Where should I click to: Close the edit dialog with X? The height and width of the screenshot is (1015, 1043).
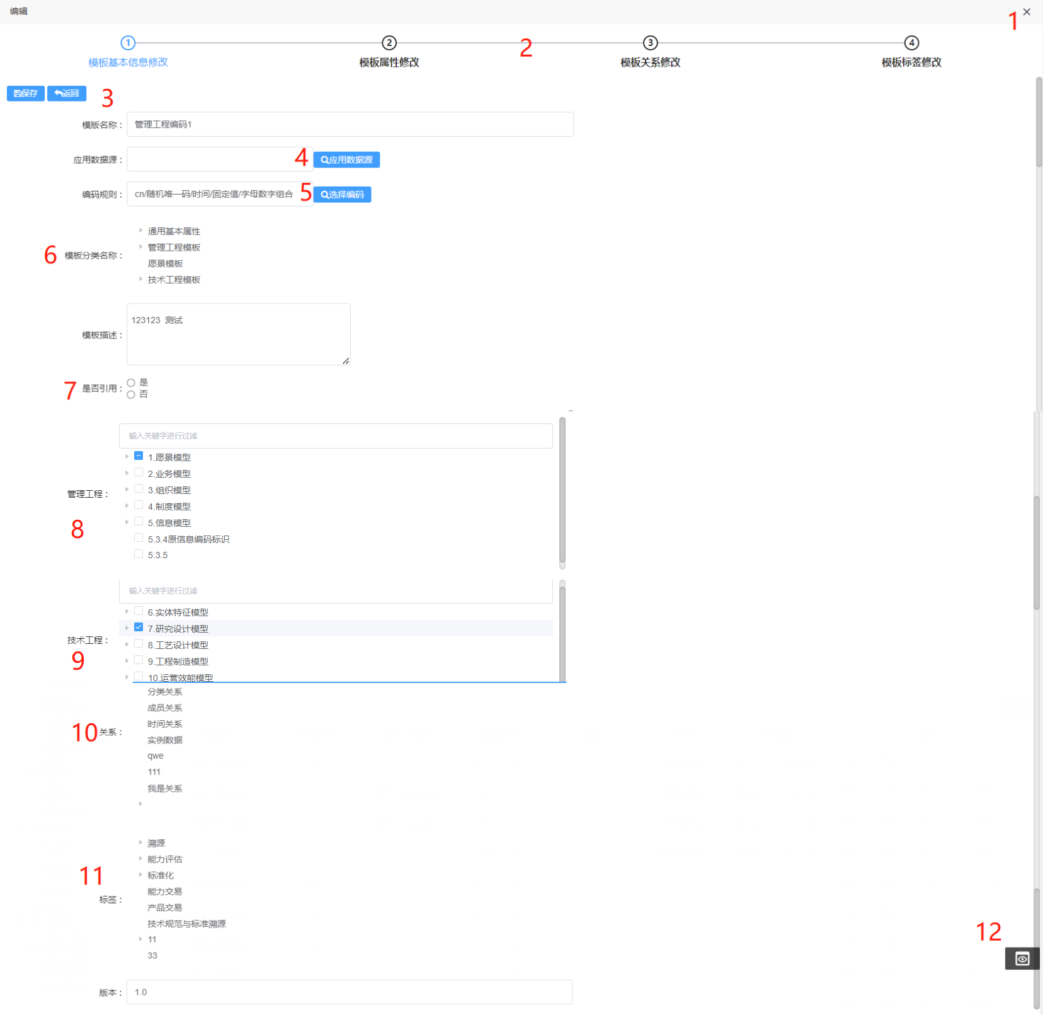tap(1027, 12)
